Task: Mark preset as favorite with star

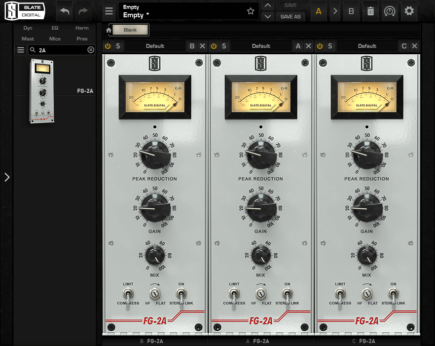Action: pos(251,11)
